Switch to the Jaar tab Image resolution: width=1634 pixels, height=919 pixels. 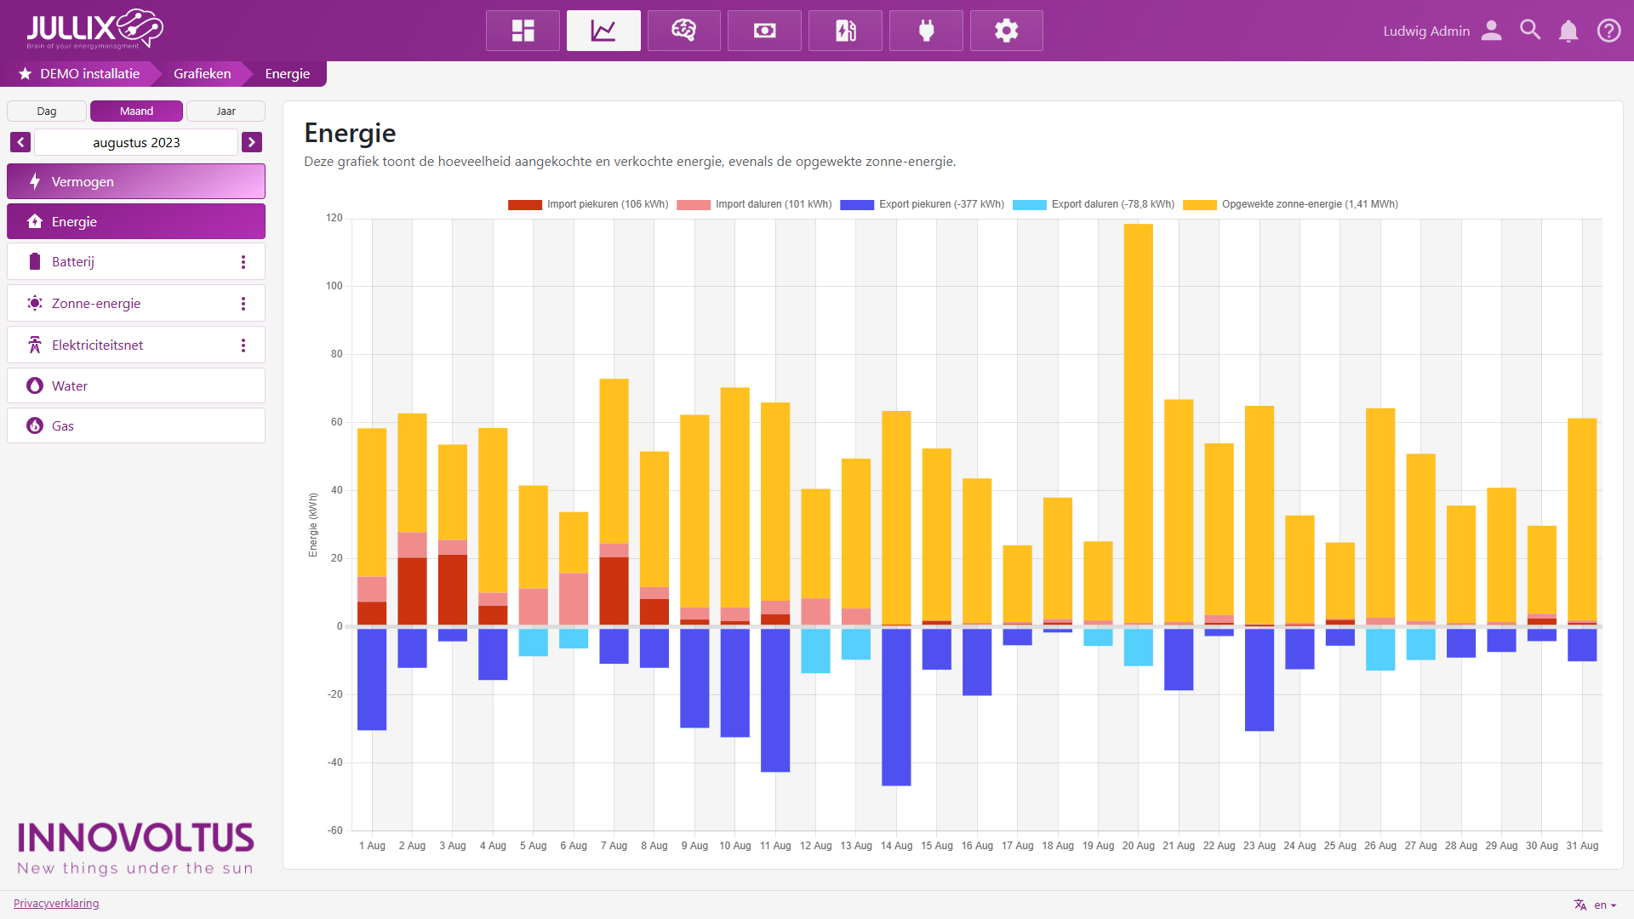(x=226, y=111)
